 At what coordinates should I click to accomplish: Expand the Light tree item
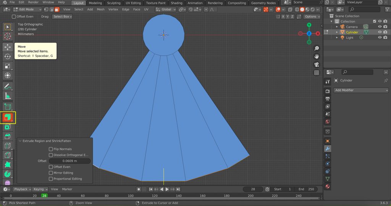pos(337,38)
